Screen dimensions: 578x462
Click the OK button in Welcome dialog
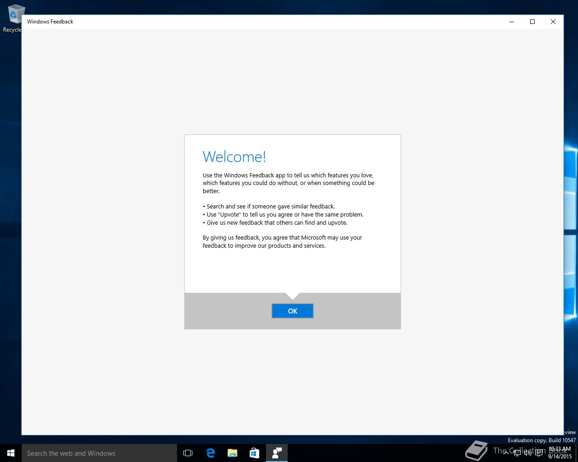tap(292, 311)
